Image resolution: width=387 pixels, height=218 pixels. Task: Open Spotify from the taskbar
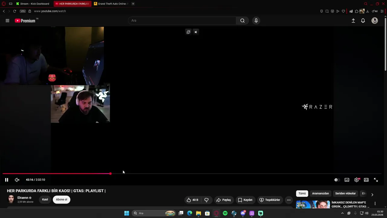click(x=225, y=213)
